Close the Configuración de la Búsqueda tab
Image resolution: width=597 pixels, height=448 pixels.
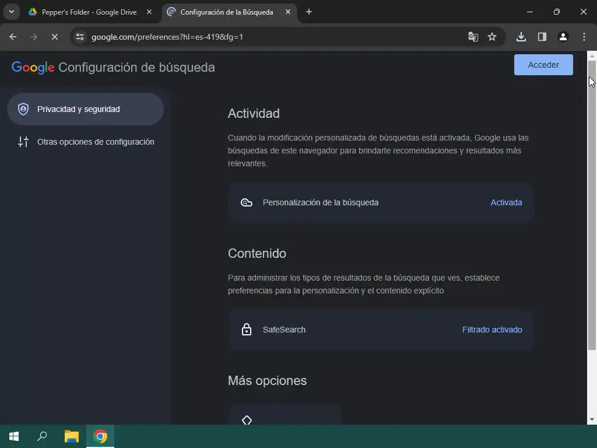pos(288,12)
